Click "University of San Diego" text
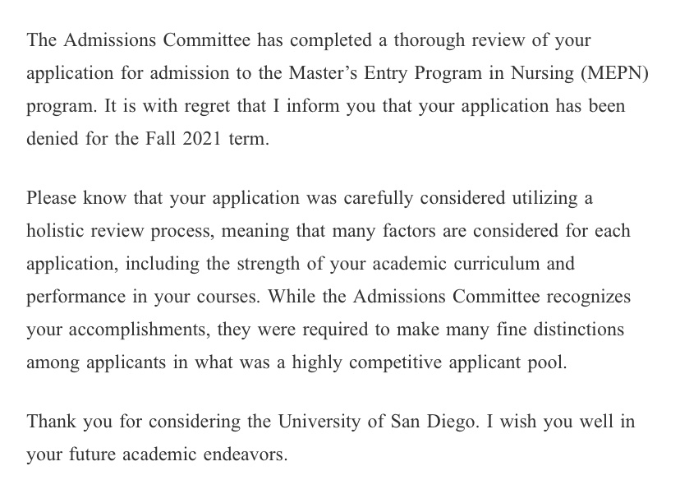Viewport: 680px width, 503px height. pos(378,422)
